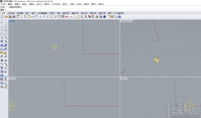Viewport: 201px width, 118px height.
Task: Save the model with floppy disk icon
Action: [10, 17]
